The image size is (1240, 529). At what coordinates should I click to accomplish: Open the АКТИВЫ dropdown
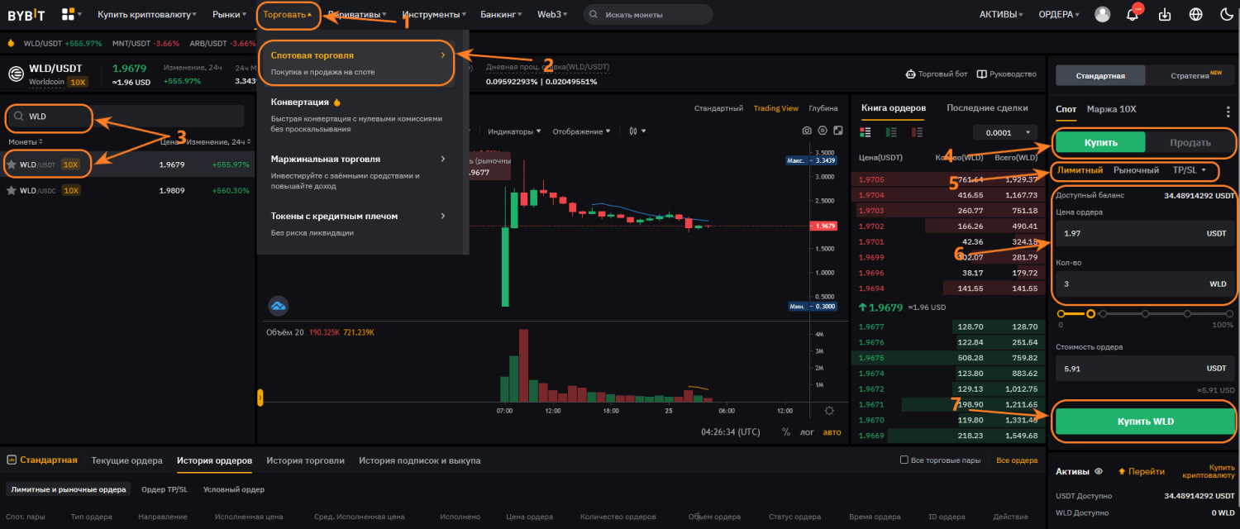(x=1000, y=14)
